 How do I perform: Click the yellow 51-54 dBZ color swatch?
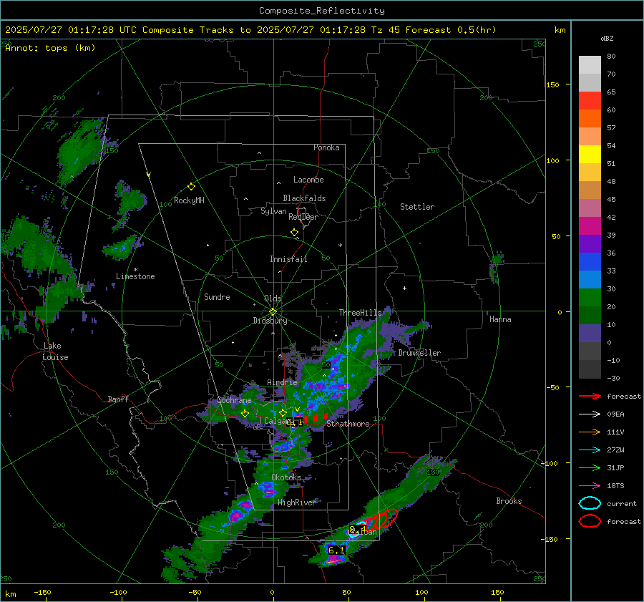point(590,155)
